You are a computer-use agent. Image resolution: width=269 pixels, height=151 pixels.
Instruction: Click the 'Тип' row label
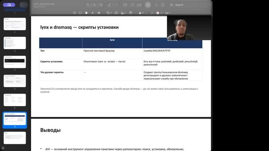pyautogui.click(x=42, y=51)
